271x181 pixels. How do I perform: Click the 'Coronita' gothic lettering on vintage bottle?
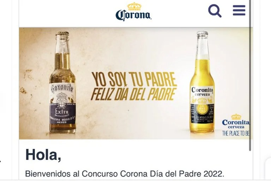click(x=62, y=88)
